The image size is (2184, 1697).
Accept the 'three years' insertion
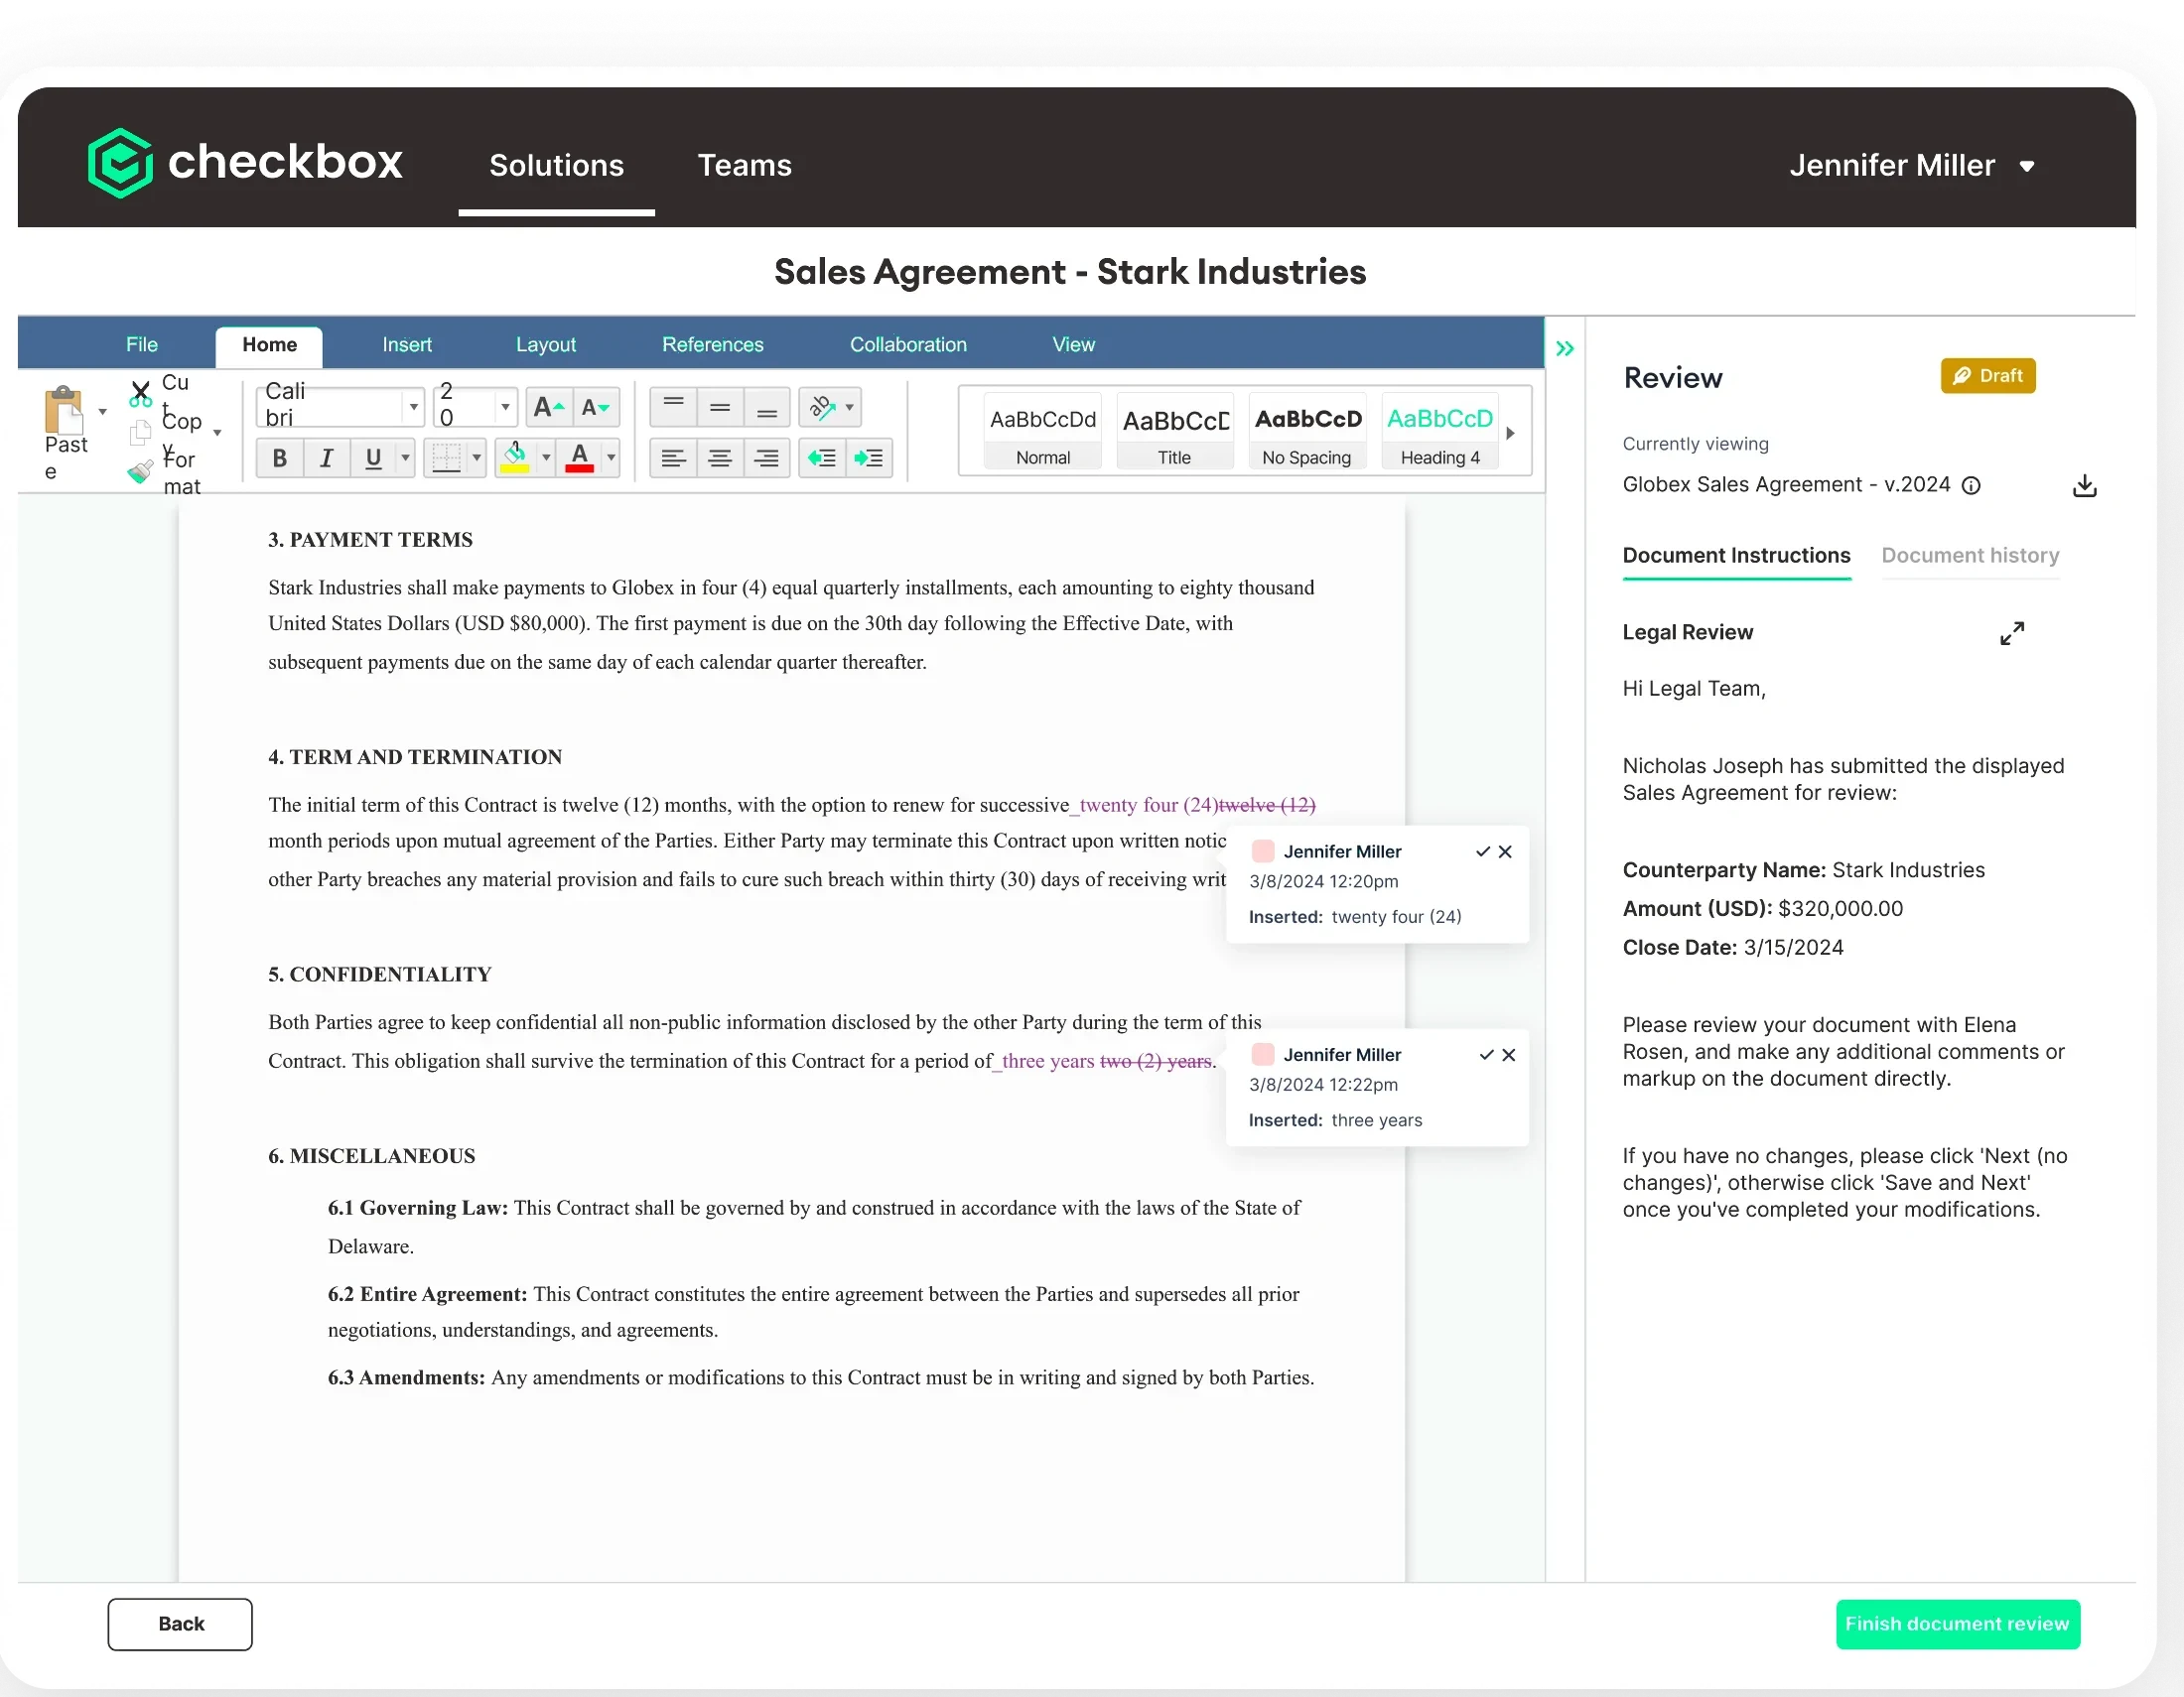point(1487,1055)
